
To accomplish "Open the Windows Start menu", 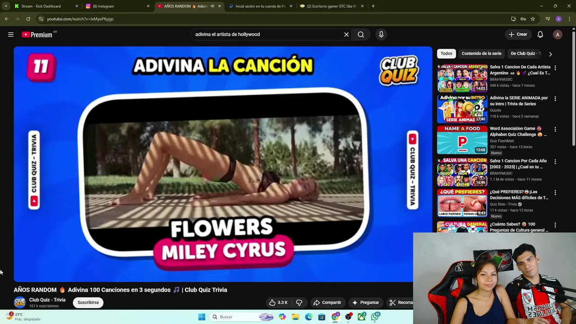I will pos(202,317).
